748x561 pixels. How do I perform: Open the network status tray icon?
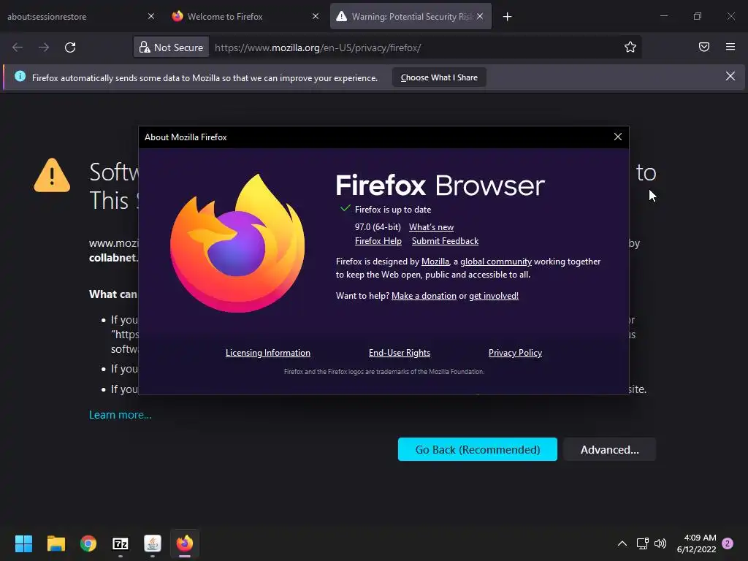click(x=643, y=543)
